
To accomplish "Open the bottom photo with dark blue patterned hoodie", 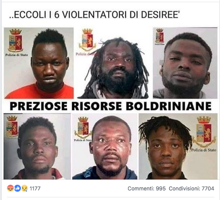I will [x=105, y=146].
